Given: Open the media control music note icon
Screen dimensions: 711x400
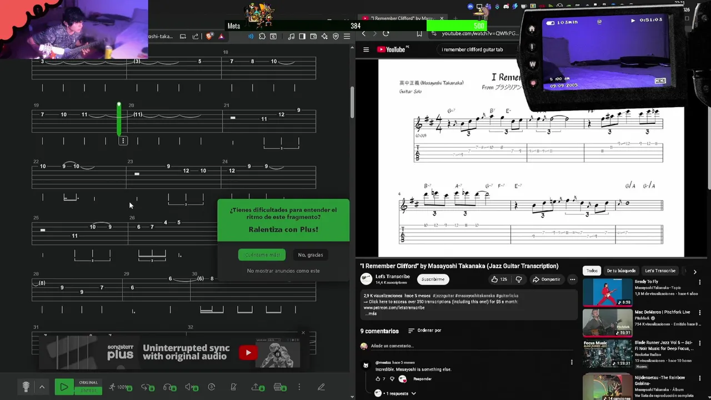Looking at the screenshot, I should (291, 36).
